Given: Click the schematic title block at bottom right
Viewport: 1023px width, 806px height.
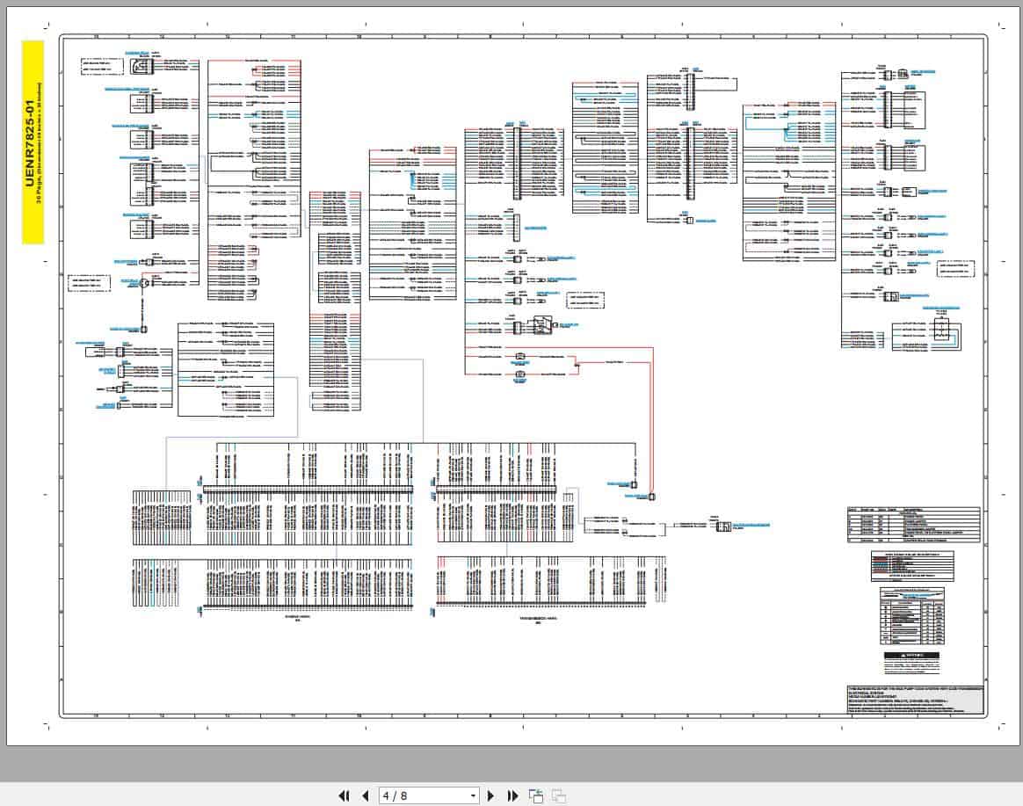Looking at the screenshot, I should (916, 701).
